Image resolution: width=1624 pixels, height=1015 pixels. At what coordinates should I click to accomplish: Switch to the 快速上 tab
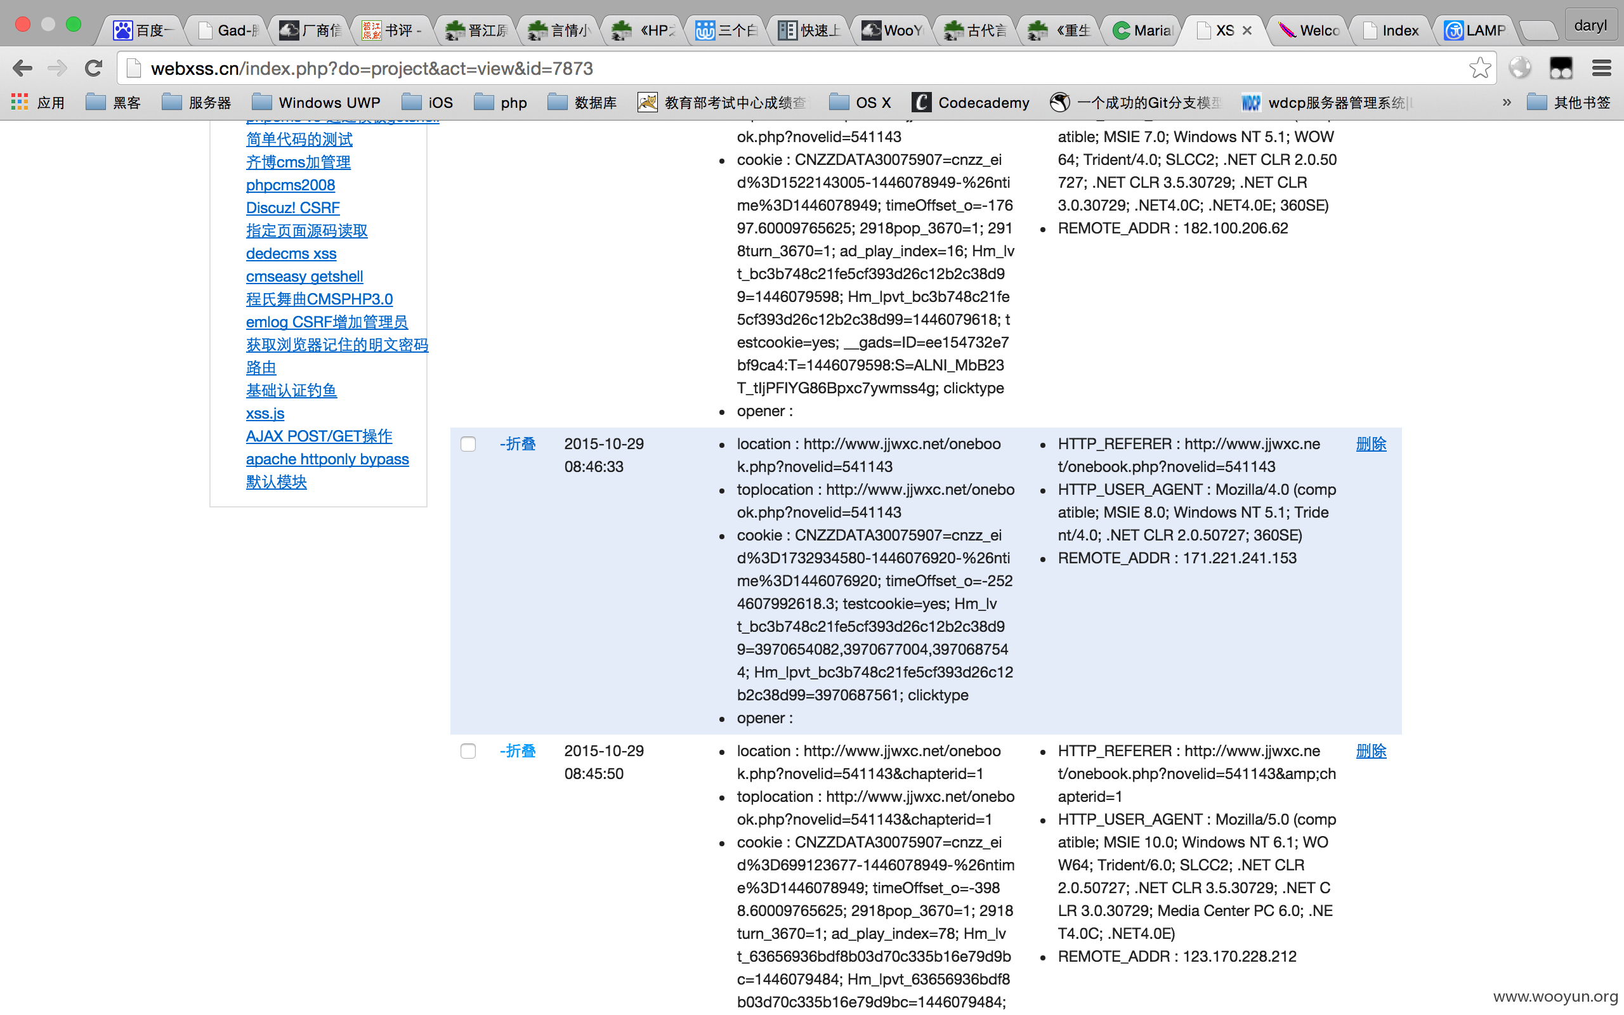pyautogui.click(x=809, y=30)
